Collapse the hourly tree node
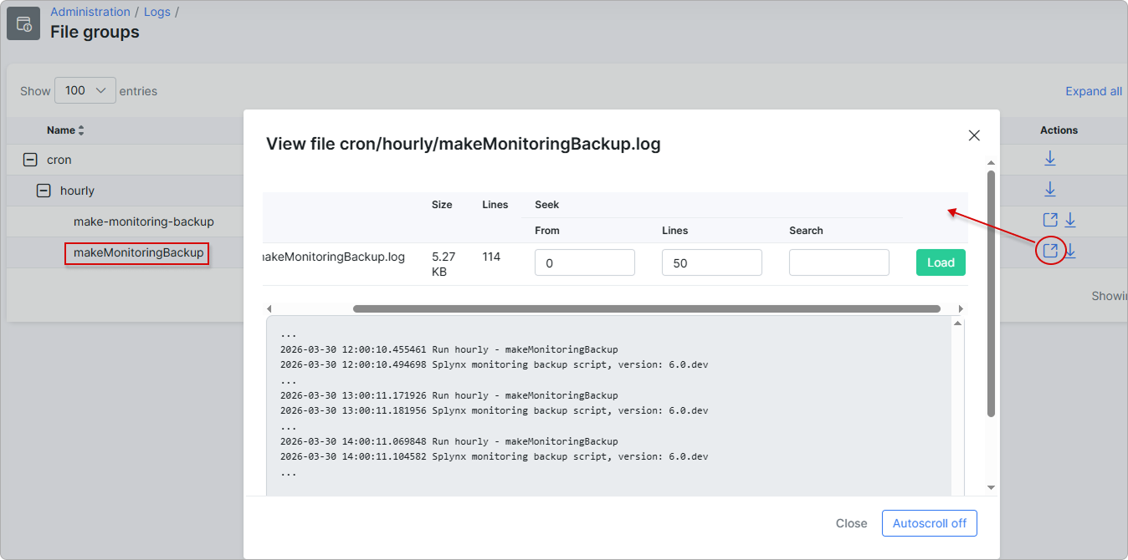The image size is (1128, 560). (x=44, y=191)
